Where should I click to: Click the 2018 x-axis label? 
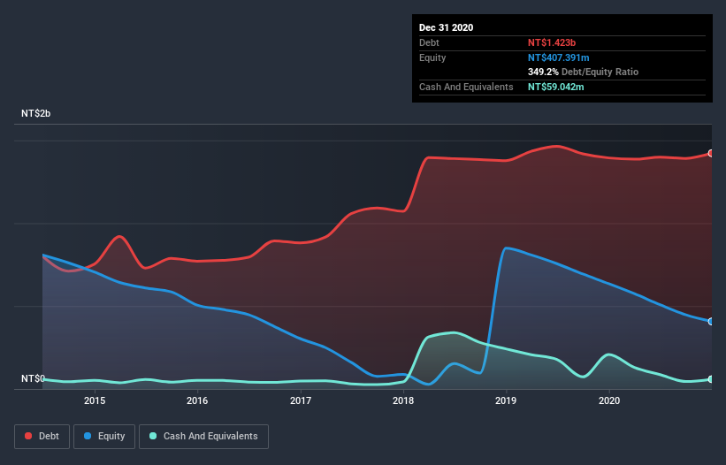[x=403, y=400]
